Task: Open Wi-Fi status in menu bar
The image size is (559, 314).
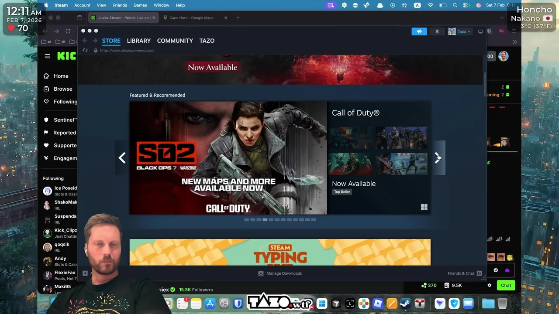Action: coord(431,5)
